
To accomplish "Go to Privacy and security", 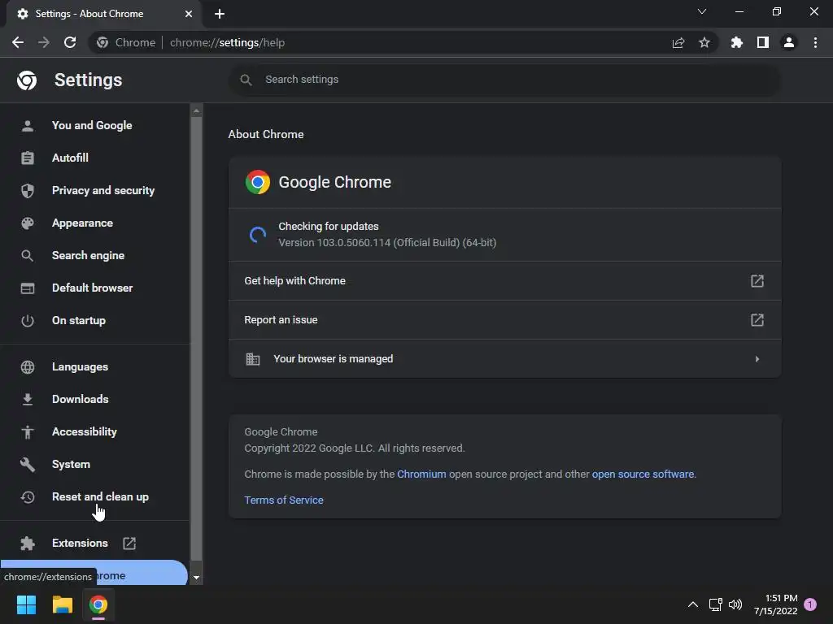I will pyautogui.click(x=103, y=190).
